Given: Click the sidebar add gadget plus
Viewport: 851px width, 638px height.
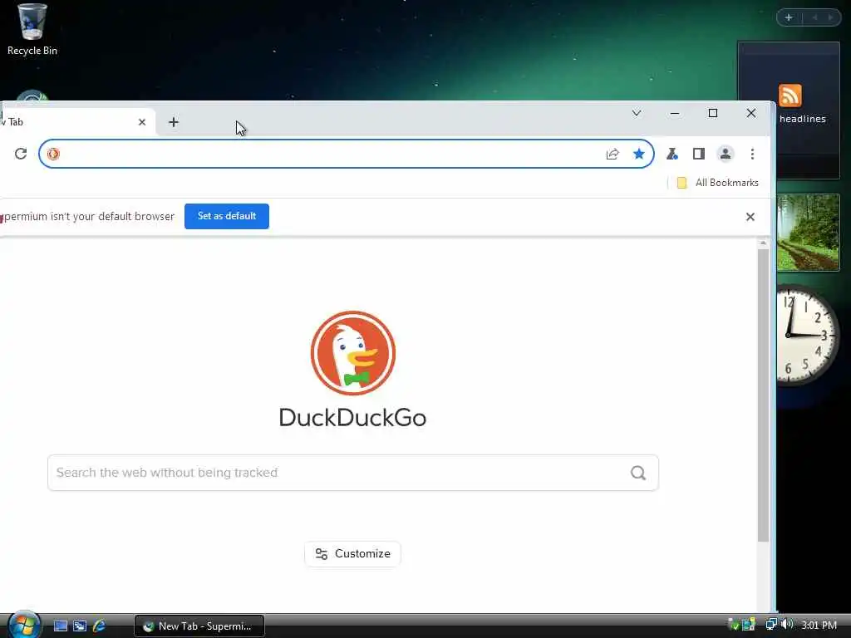Looking at the screenshot, I should (x=789, y=17).
